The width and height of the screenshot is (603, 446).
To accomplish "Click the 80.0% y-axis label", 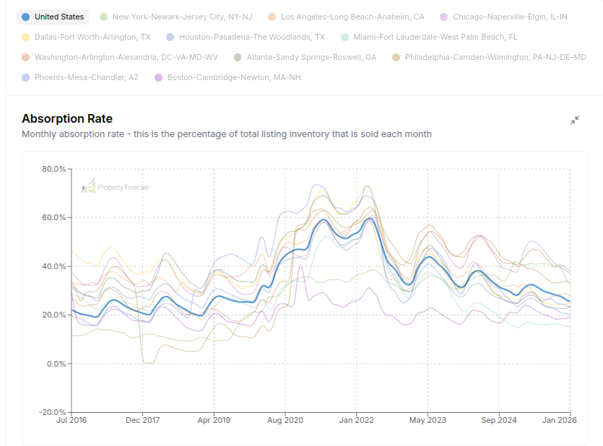I will click(x=54, y=169).
